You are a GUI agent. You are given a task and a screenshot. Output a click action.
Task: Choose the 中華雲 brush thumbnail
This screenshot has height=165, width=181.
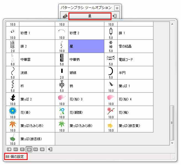click(x=12, y=58)
